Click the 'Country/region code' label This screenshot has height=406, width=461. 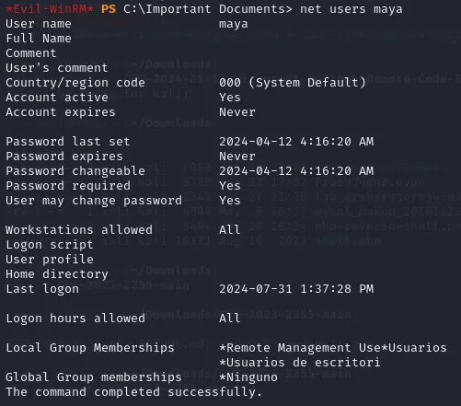point(75,83)
